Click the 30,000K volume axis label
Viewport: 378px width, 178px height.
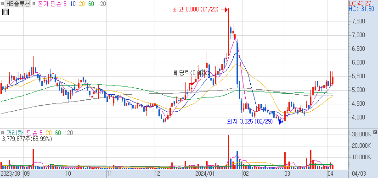click(361, 134)
